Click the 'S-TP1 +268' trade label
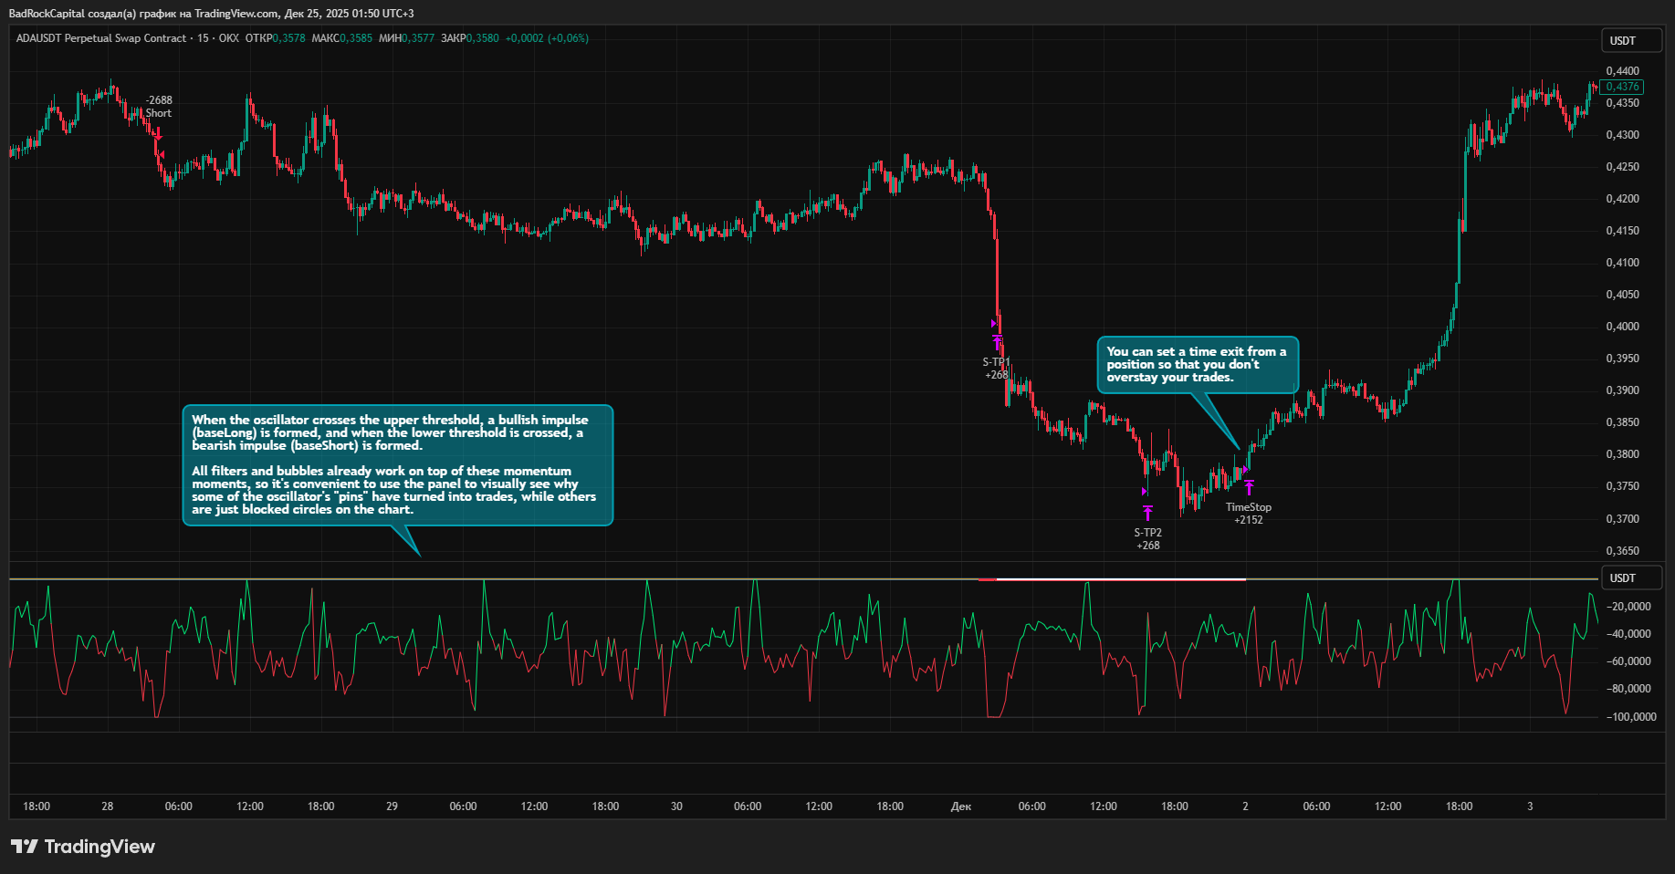 (x=996, y=369)
